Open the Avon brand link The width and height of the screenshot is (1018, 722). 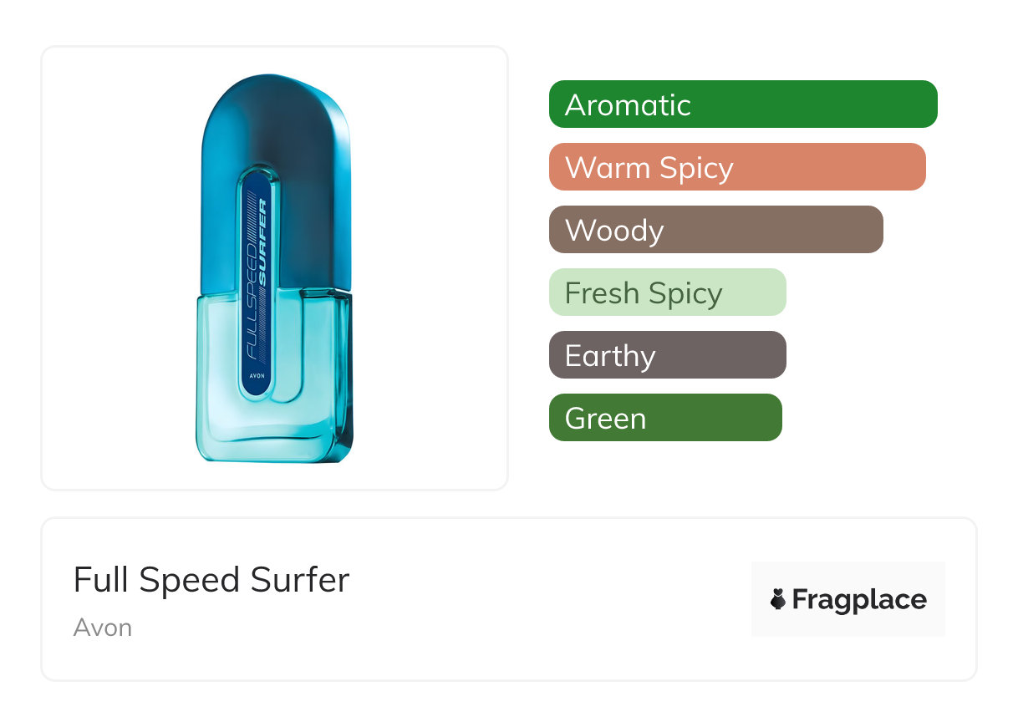tap(103, 628)
